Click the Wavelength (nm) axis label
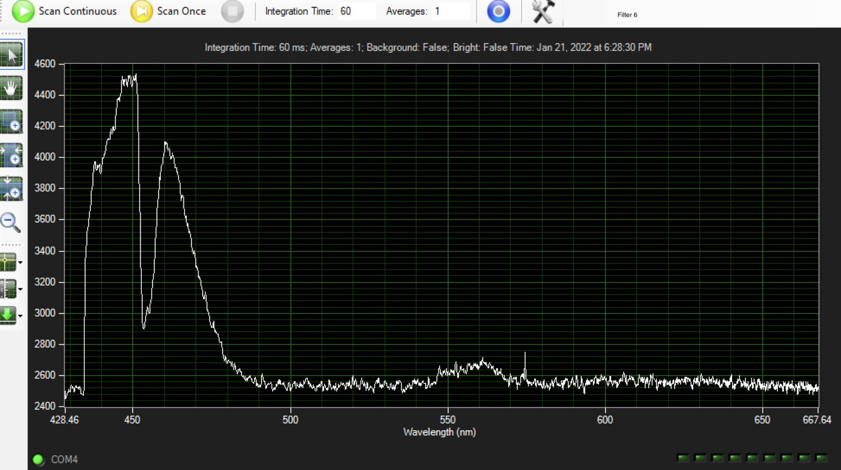This screenshot has height=470, width=841. coord(440,432)
